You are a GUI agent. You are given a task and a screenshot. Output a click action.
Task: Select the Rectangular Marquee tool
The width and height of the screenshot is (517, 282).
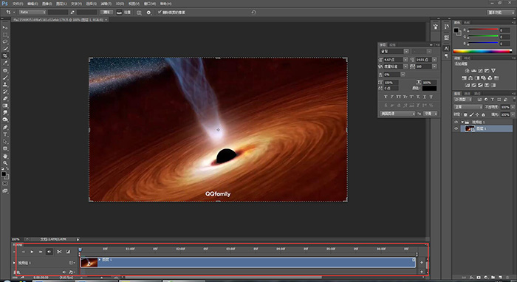(5, 35)
